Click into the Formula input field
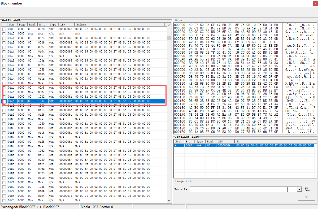The height and width of the screenshot is (209, 318). 238,189
